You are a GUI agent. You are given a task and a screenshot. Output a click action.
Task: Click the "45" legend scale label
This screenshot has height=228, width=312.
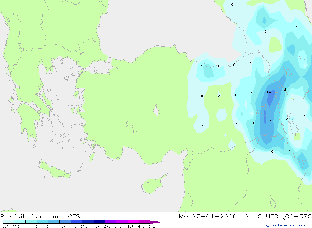[141, 226]
